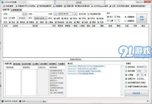Toggle 硬卧 seat checkbox
This screenshot has width=152, height=104.
75,22
